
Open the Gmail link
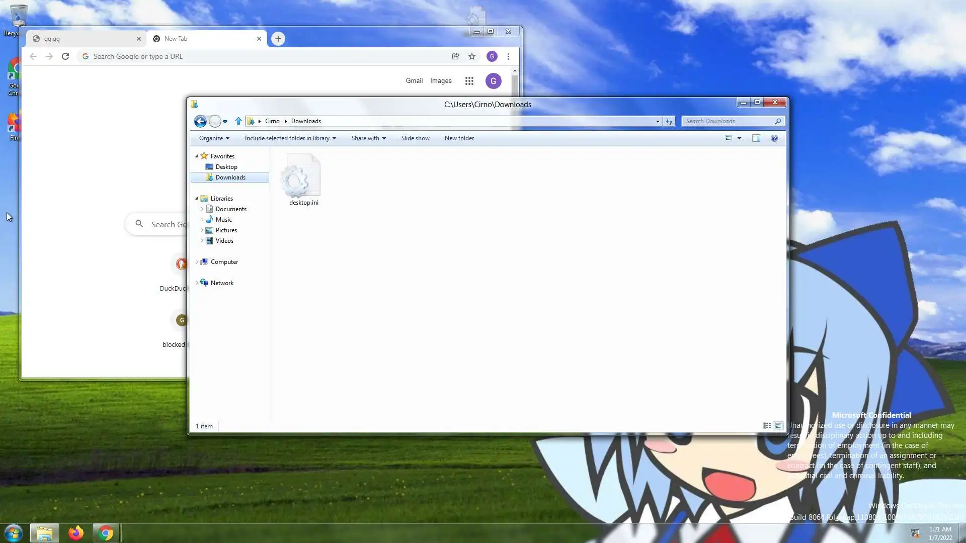click(x=414, y=81)
